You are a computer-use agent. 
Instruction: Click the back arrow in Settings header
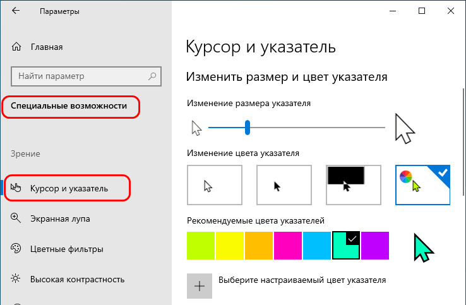15,11
